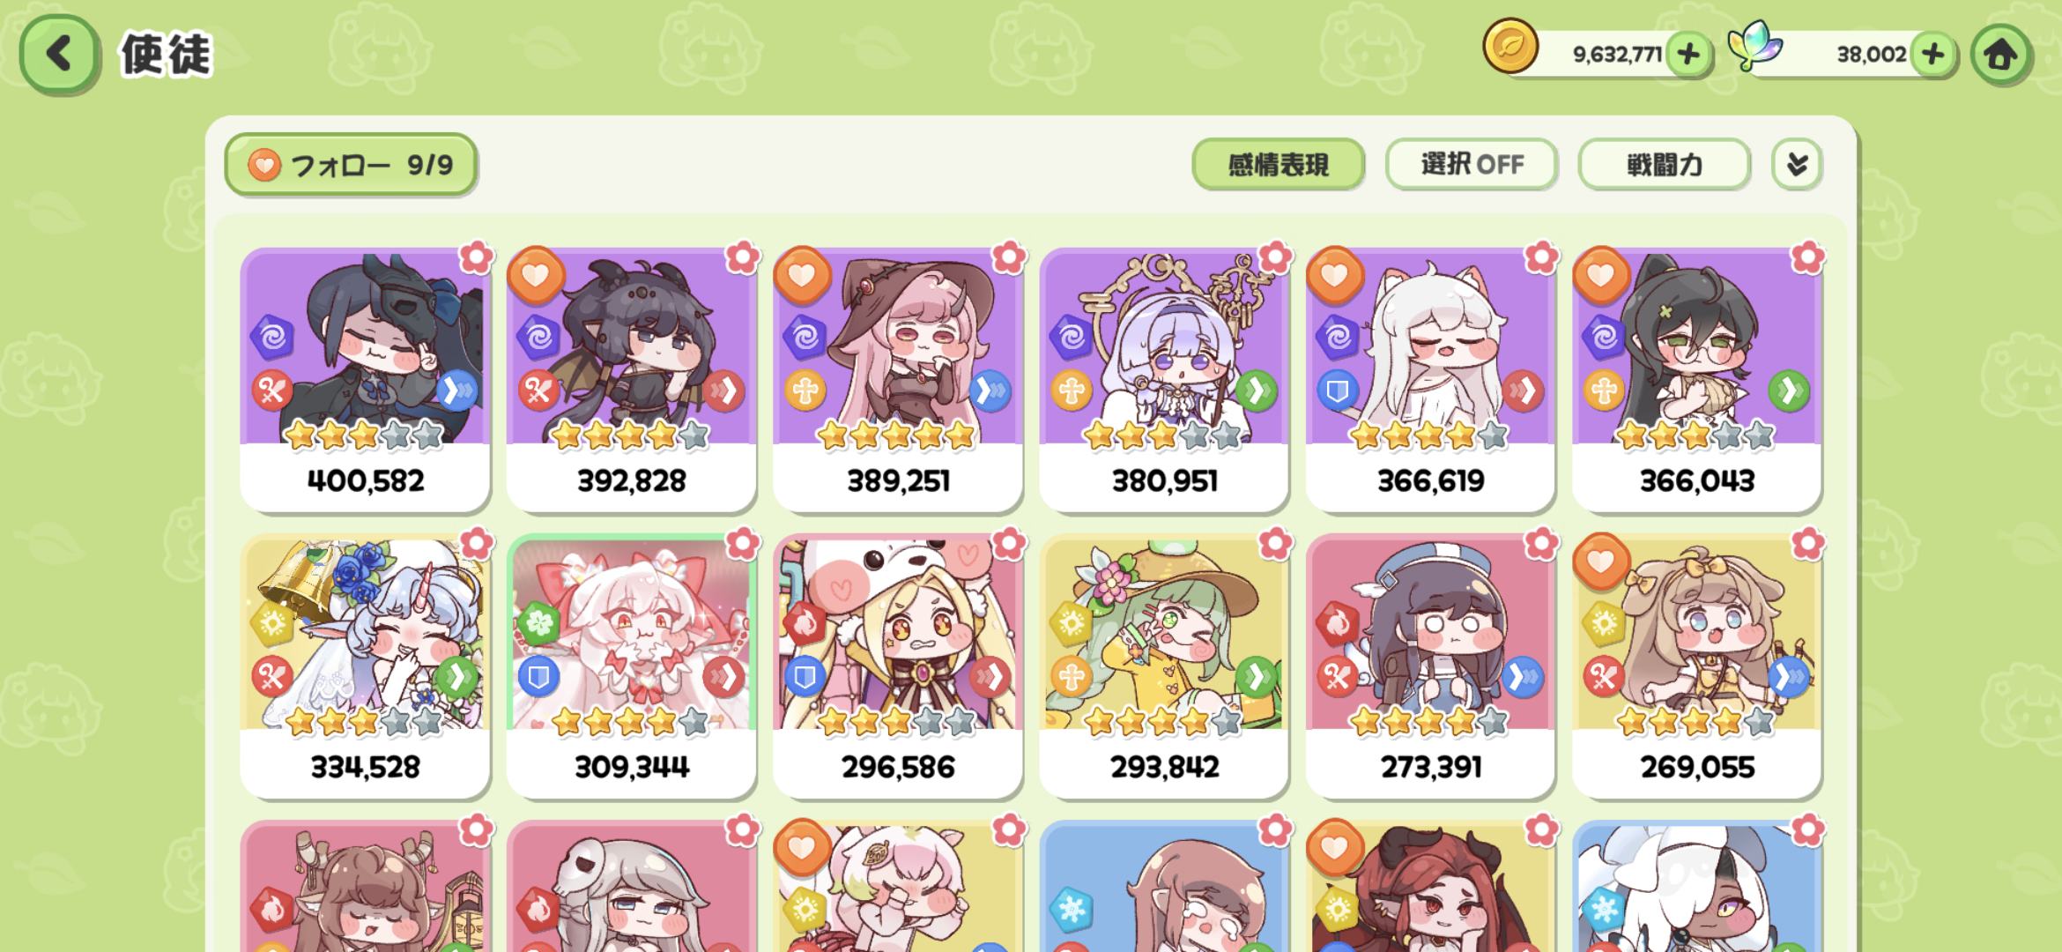Toggle follow heart on the 389,251 character

[802, 276]
